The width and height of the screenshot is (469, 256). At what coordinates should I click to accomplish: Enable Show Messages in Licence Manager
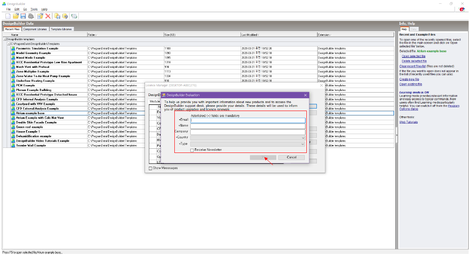click(150, 168)
